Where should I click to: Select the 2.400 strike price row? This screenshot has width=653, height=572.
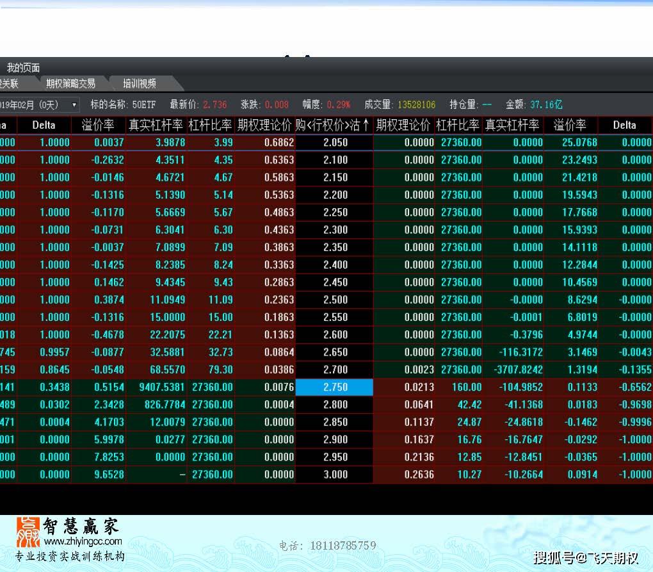[334, 265]
